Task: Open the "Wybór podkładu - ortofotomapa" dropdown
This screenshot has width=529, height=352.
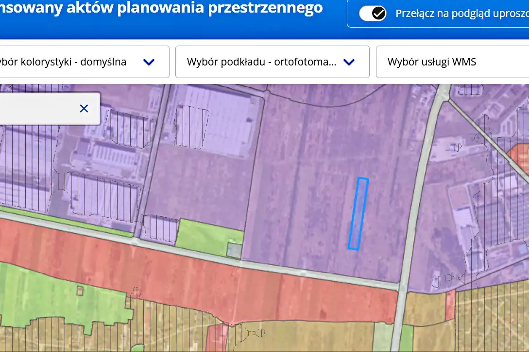Action: point(261,62)
